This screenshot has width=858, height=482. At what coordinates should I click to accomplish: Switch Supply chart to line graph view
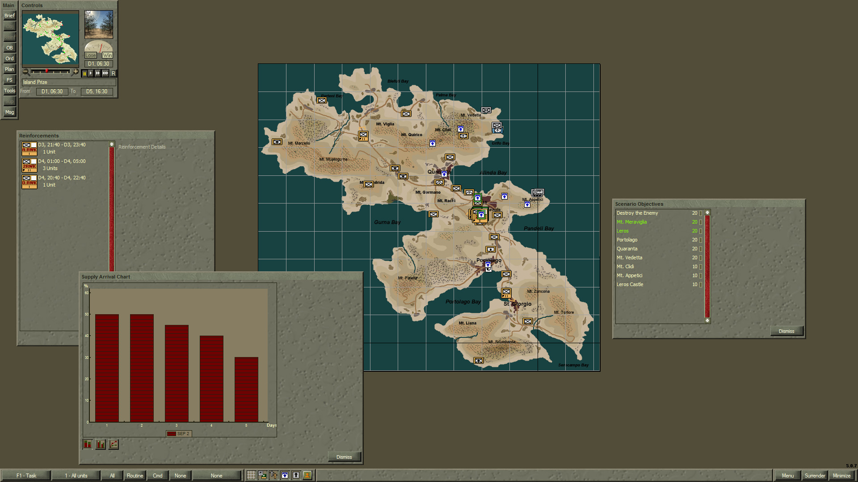[x=113, y=444]
